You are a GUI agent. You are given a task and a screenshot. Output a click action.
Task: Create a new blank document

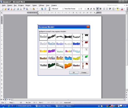3,9
